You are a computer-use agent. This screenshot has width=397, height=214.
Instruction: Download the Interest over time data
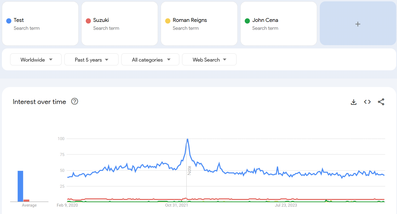[354, 102]
